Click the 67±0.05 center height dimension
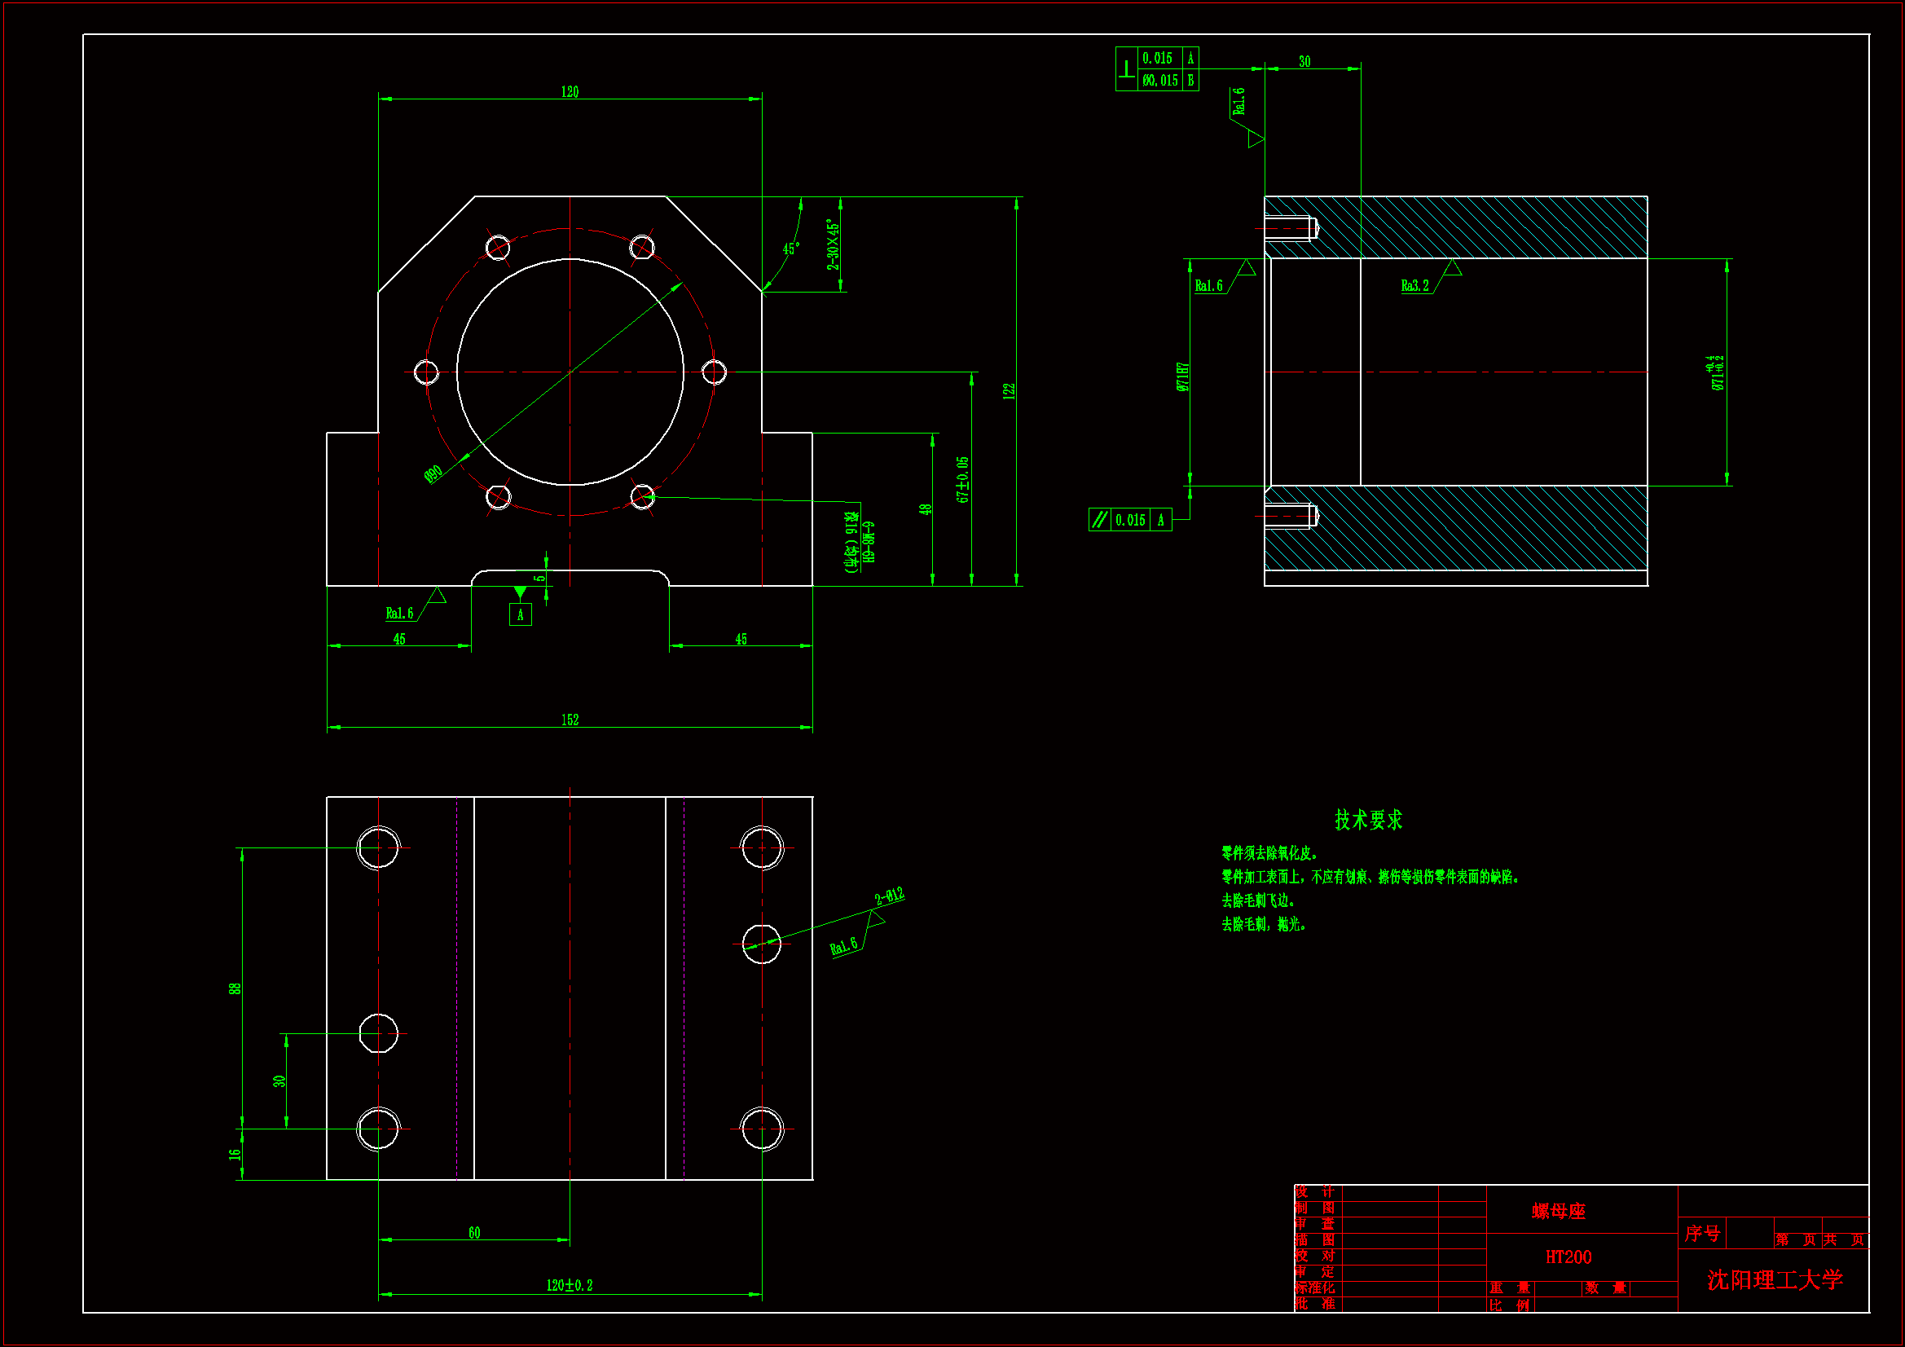The image size is (1905, 1347). pyautogui.click(x=962, y=480)
